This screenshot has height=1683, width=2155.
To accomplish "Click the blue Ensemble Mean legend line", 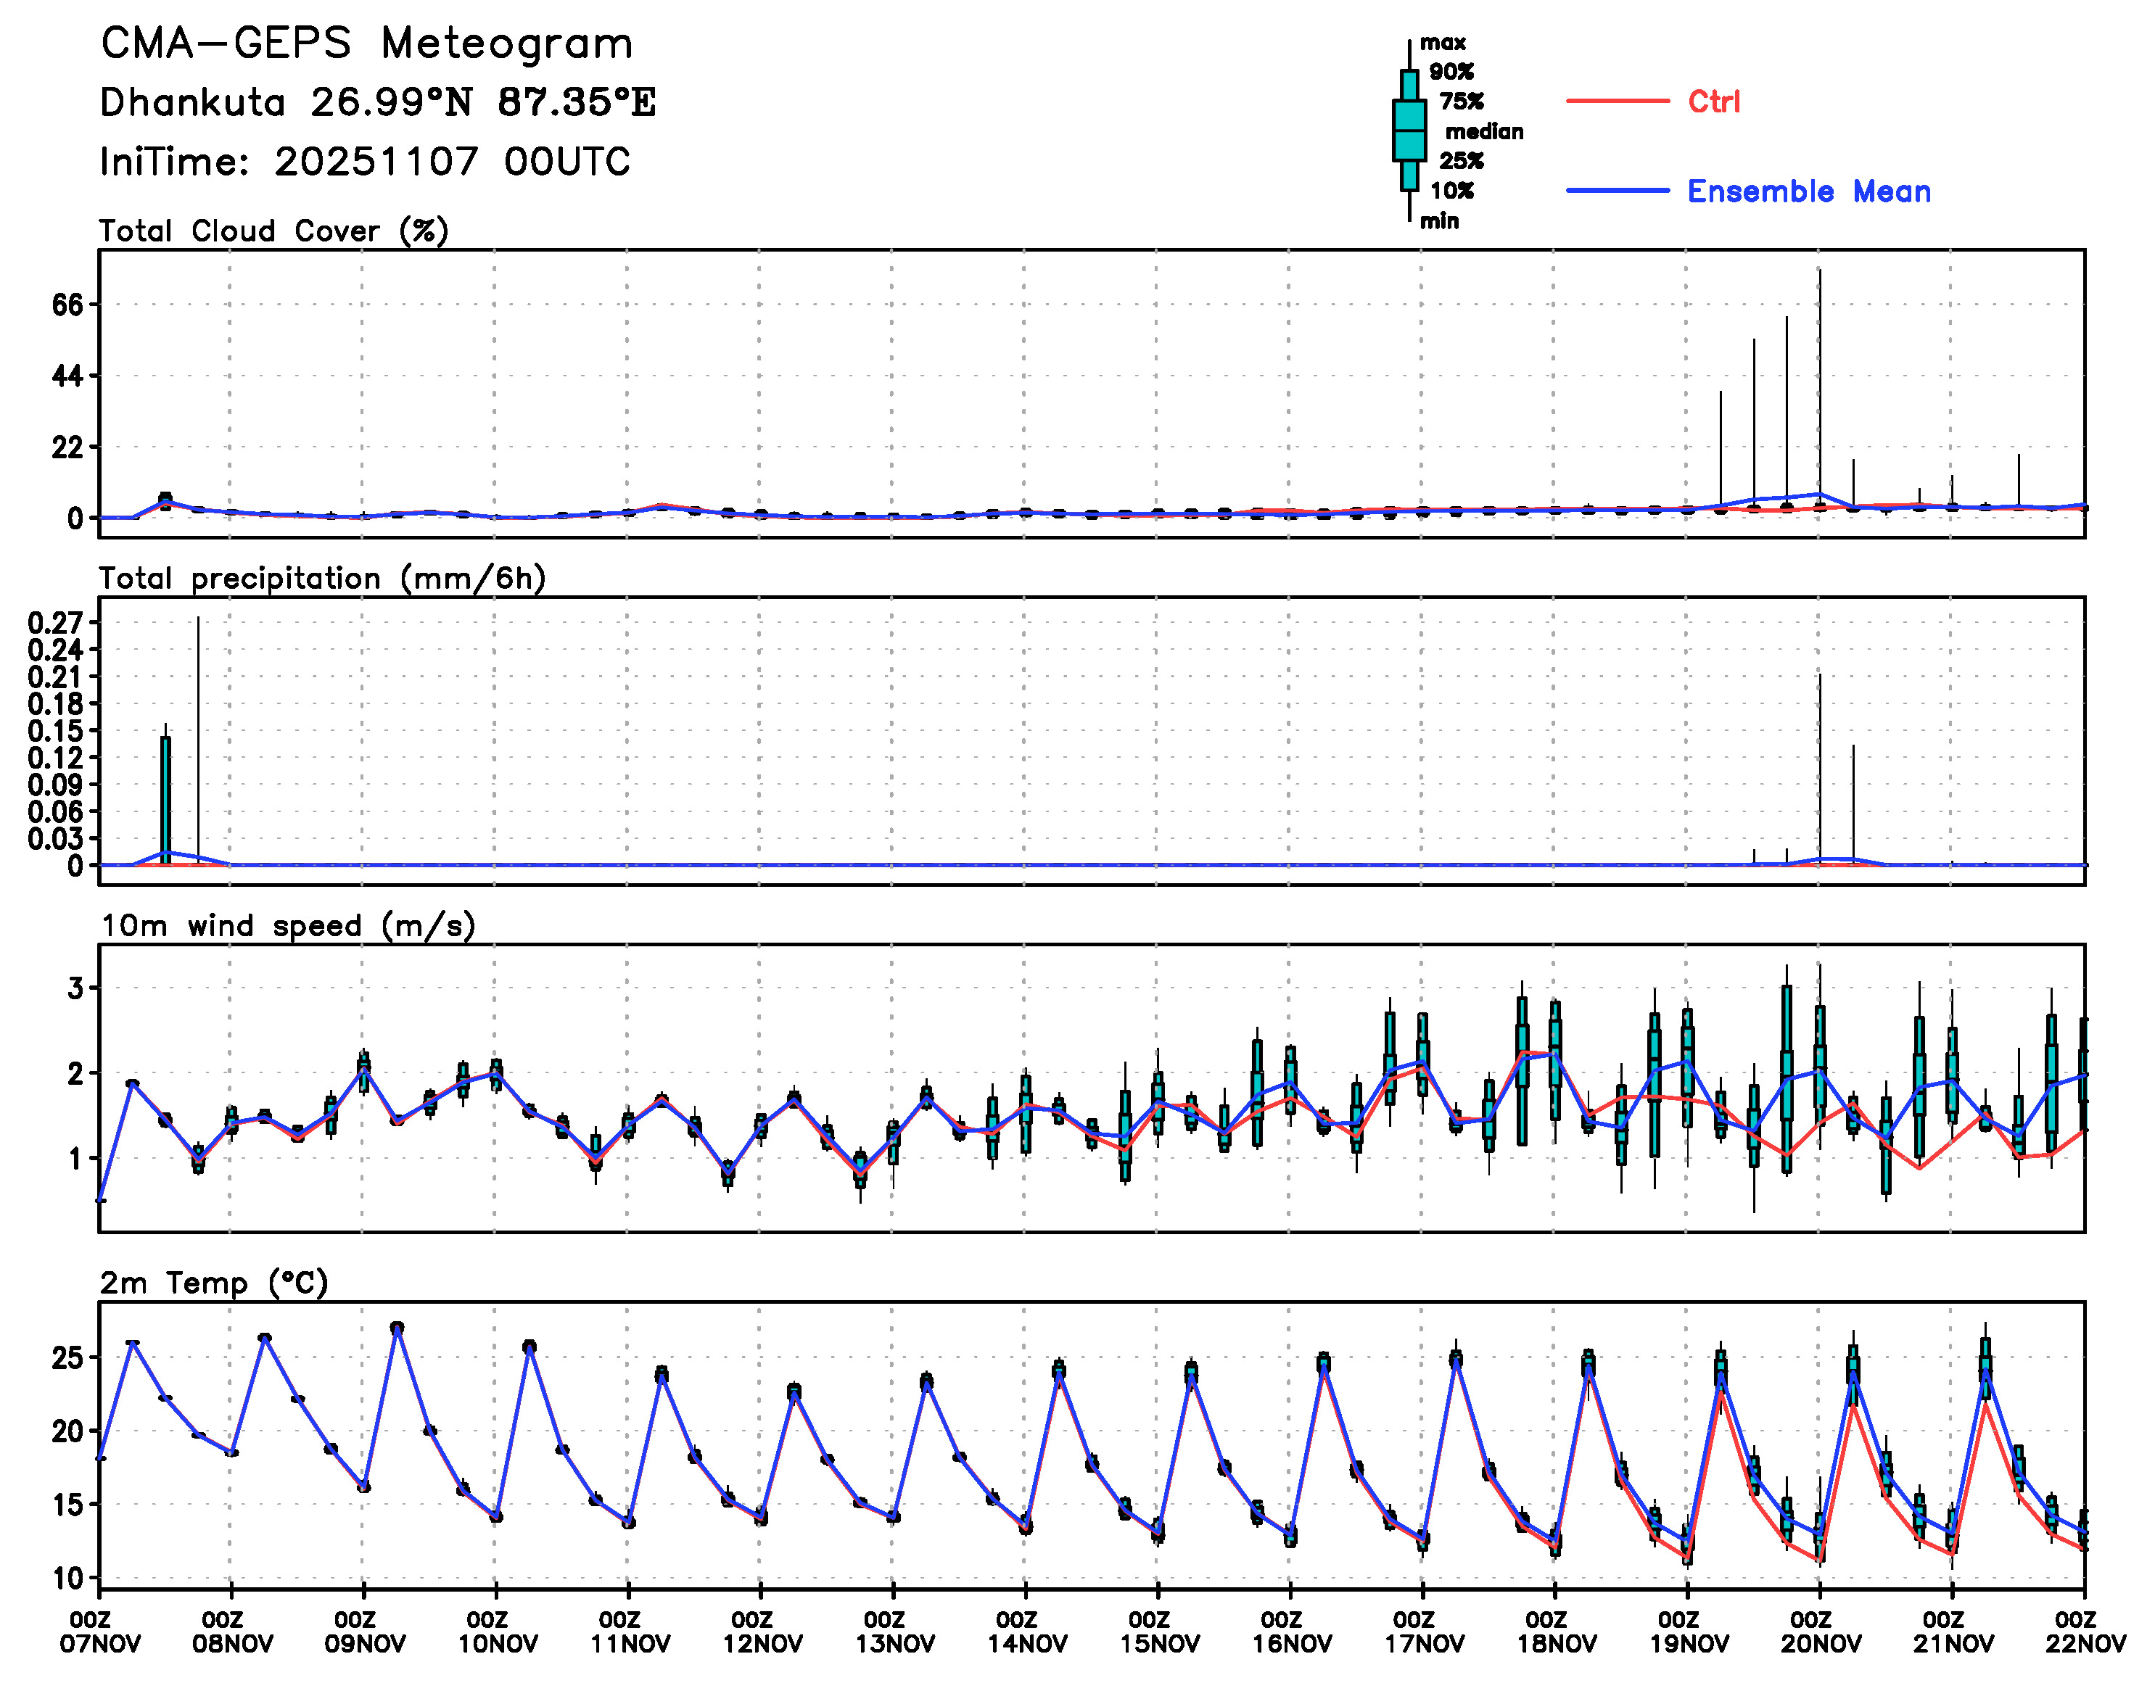I will pyautogui.click(x=1618, y=191).
